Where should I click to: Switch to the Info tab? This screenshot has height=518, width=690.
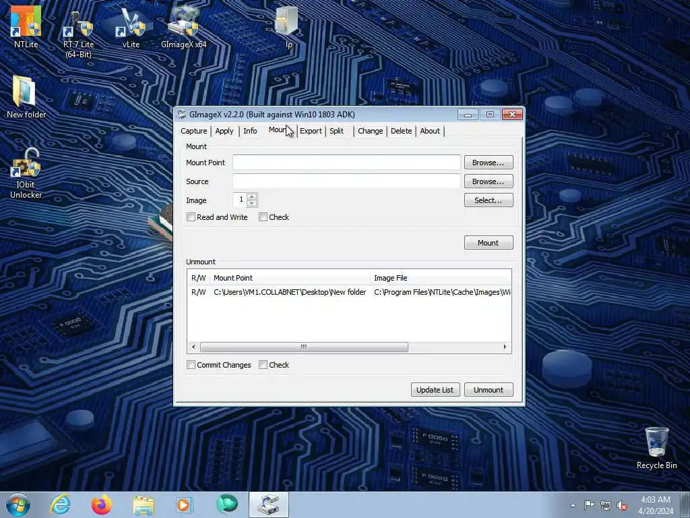pyautogui.click(x=250, y=131)
